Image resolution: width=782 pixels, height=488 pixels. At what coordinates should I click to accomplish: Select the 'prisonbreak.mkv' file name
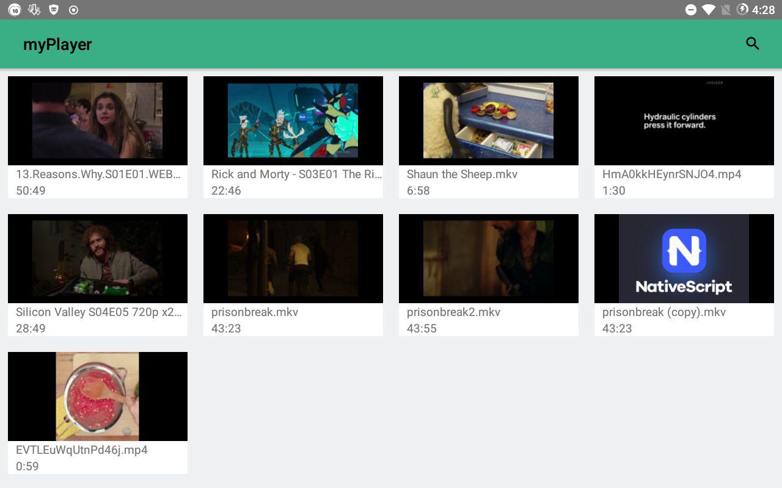click(255, 312)
